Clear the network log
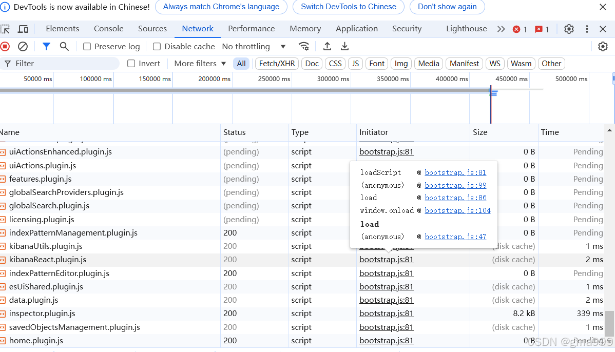The width and height of the screenshot is (615, 352). pos(23,47)
